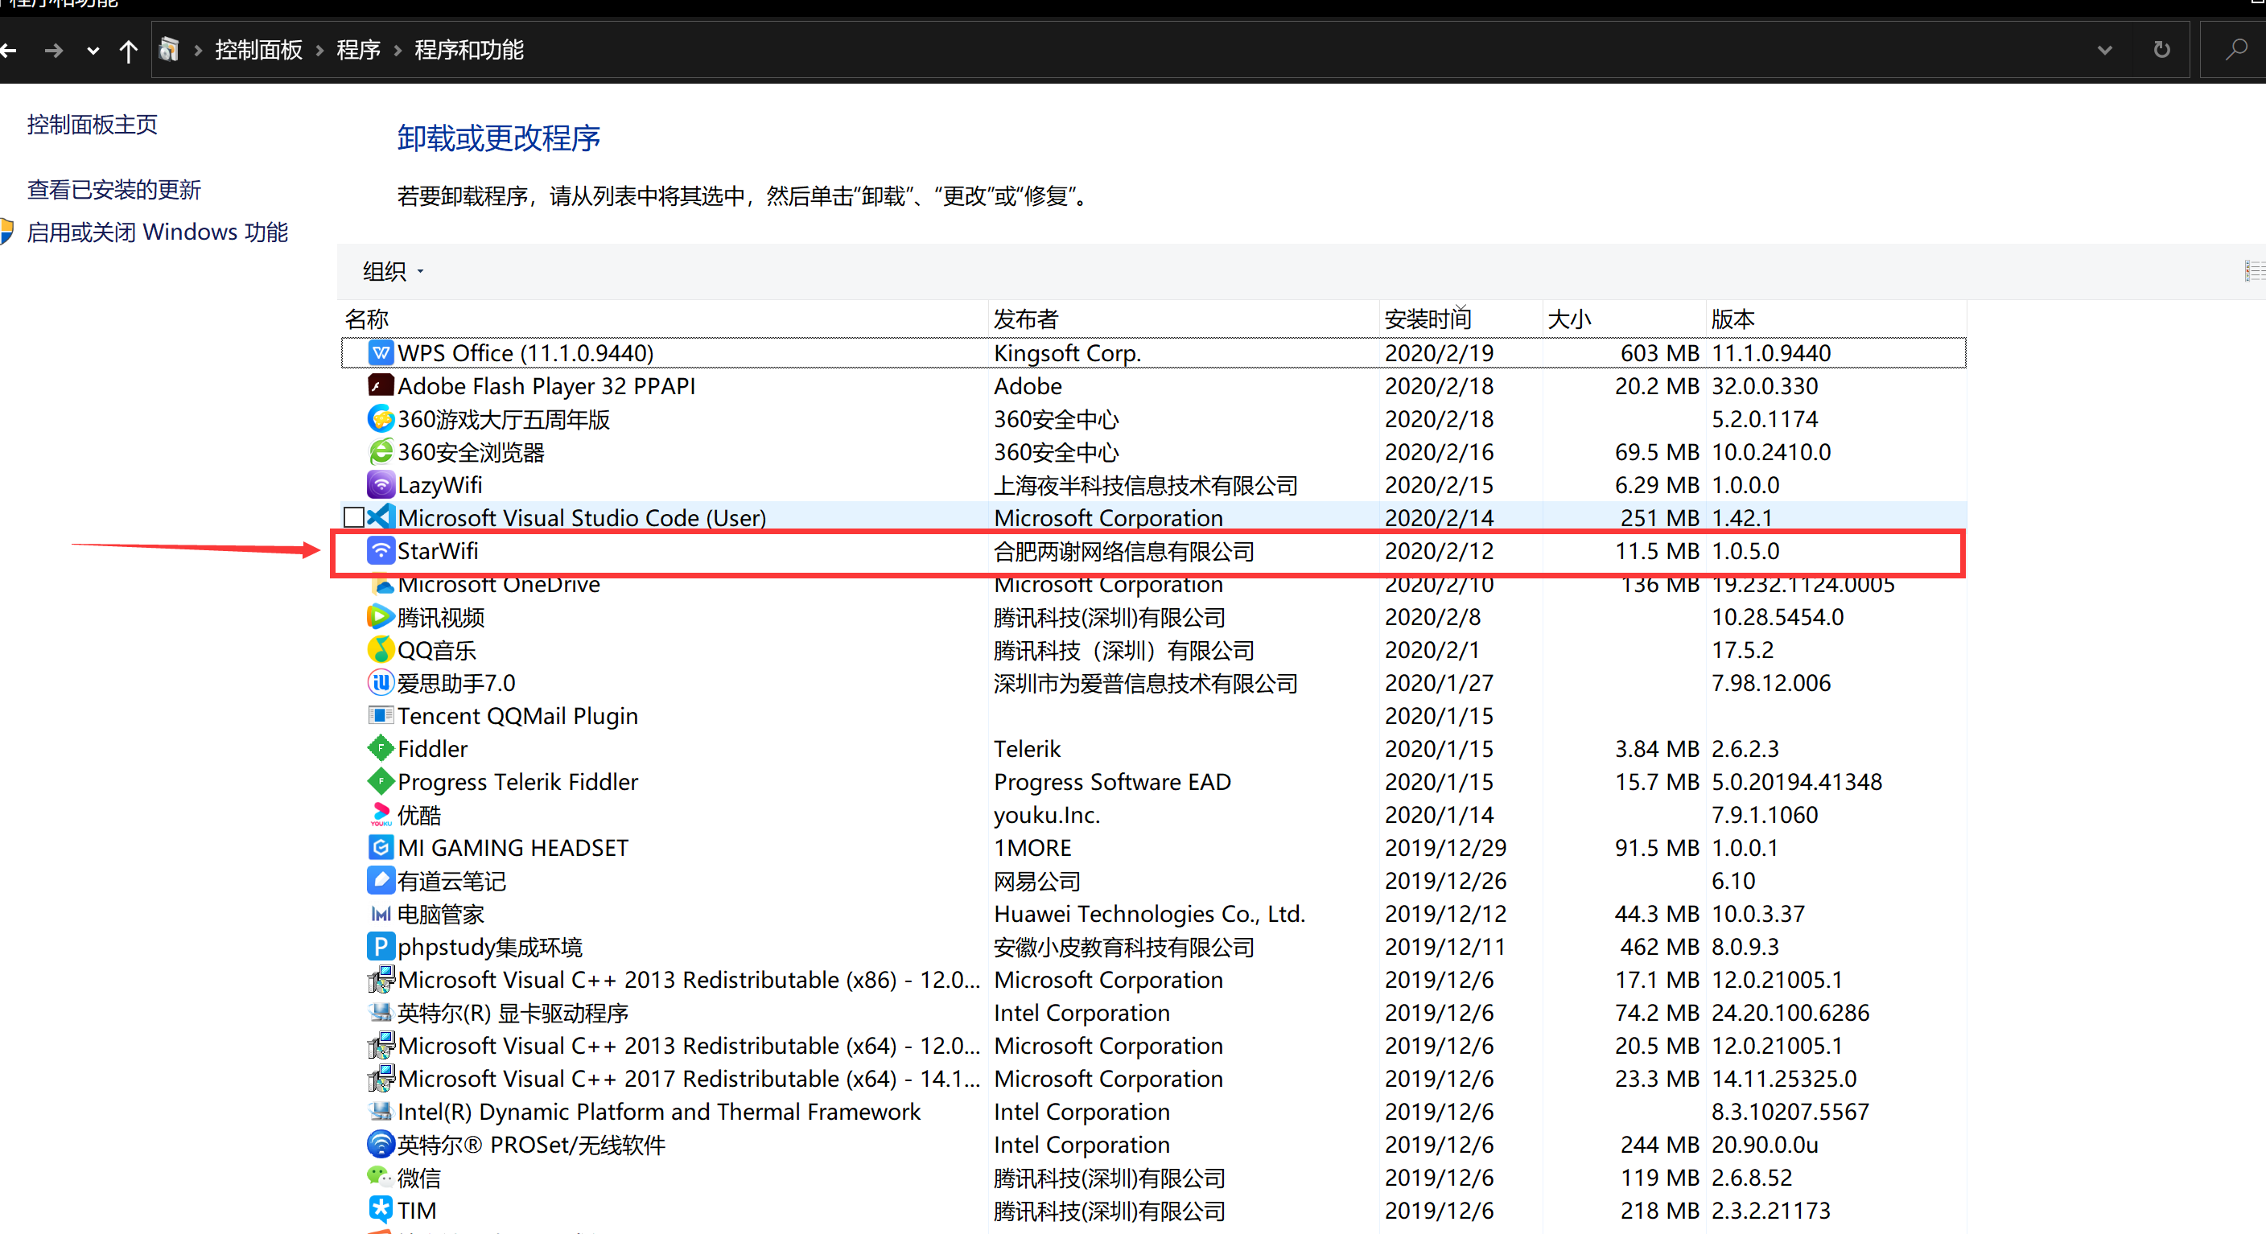This screenshot has width=2266, height=1234.
Task: Click the 有道云笔记 icon
Action: tap(380, 880)
